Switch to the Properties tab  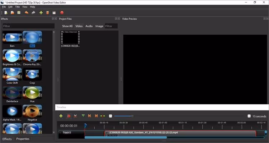coord(23,139)
